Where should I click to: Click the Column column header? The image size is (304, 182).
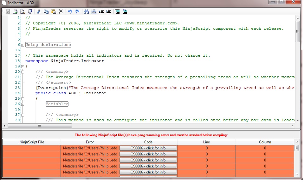(265, 142)
